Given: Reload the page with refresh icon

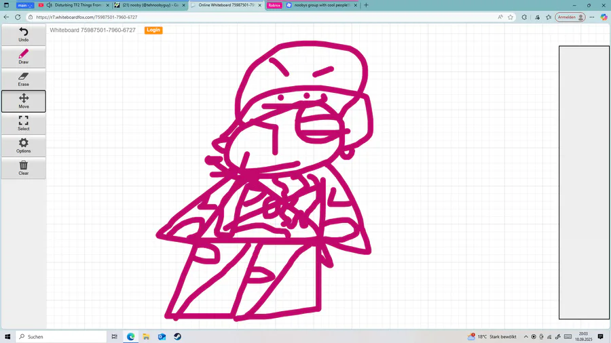Looking at the screenshot, I should pos(18,17).
